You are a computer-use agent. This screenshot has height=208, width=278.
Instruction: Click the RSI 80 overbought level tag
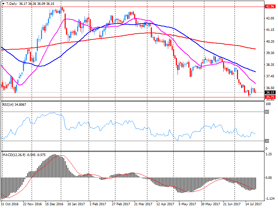[x=267, y=112]
